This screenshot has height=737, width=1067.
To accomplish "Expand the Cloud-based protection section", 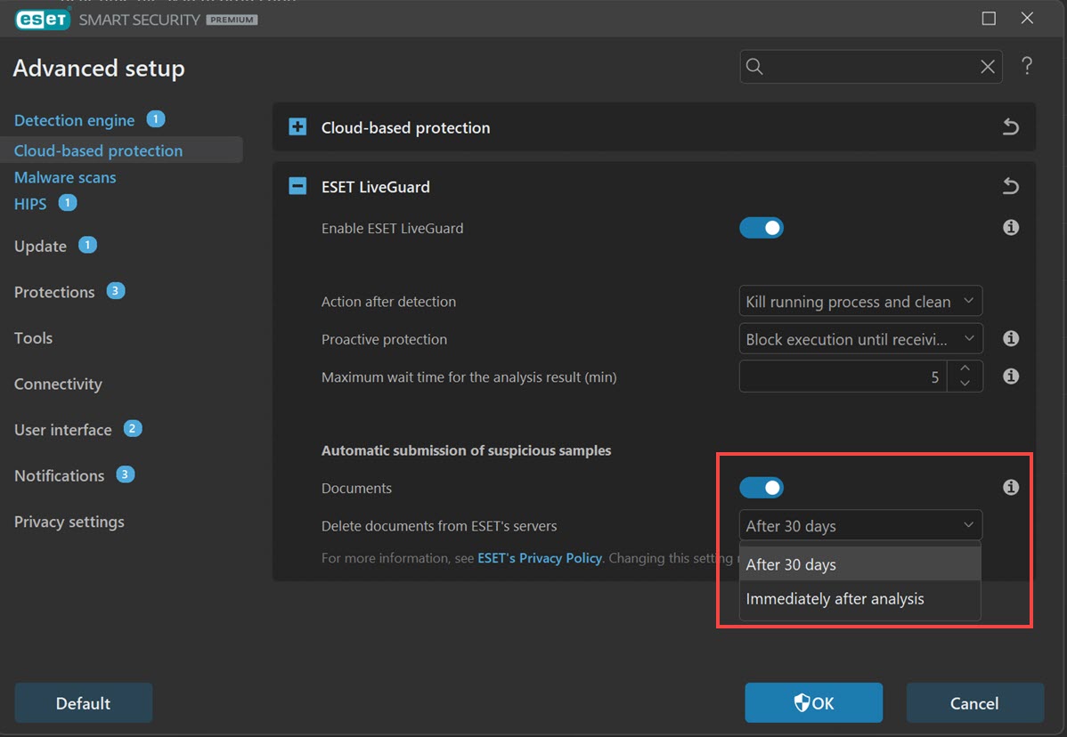I will click(x=297, y=127).
